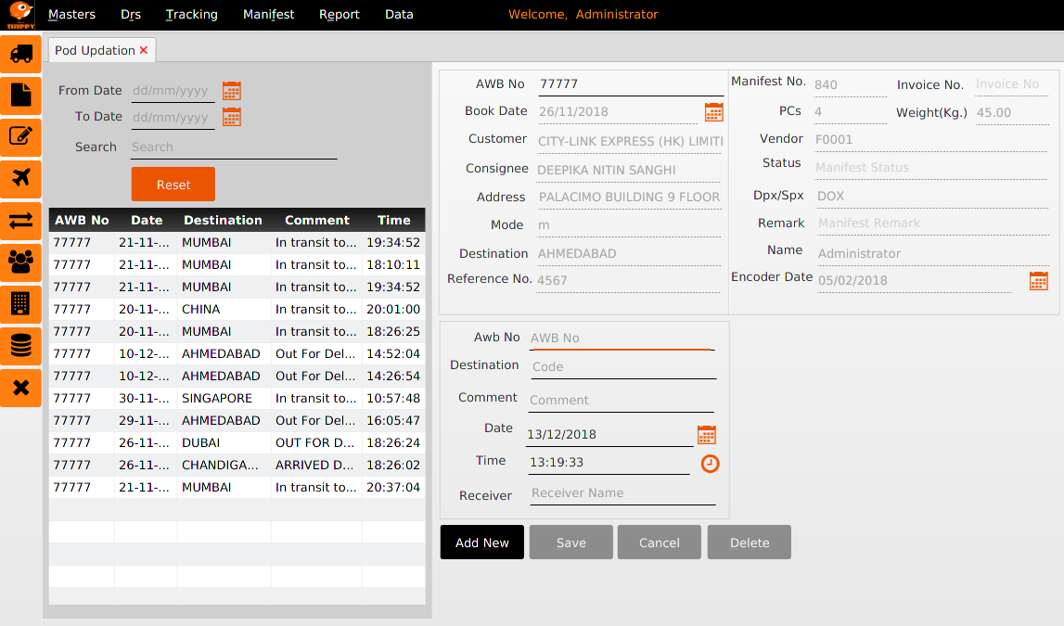Click the airplane sidebar icon

click(x=21, y=177)
